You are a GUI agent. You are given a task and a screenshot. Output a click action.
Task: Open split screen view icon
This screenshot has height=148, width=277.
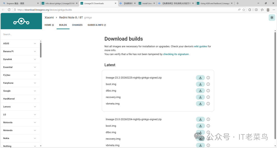click(x=256, y=10)
